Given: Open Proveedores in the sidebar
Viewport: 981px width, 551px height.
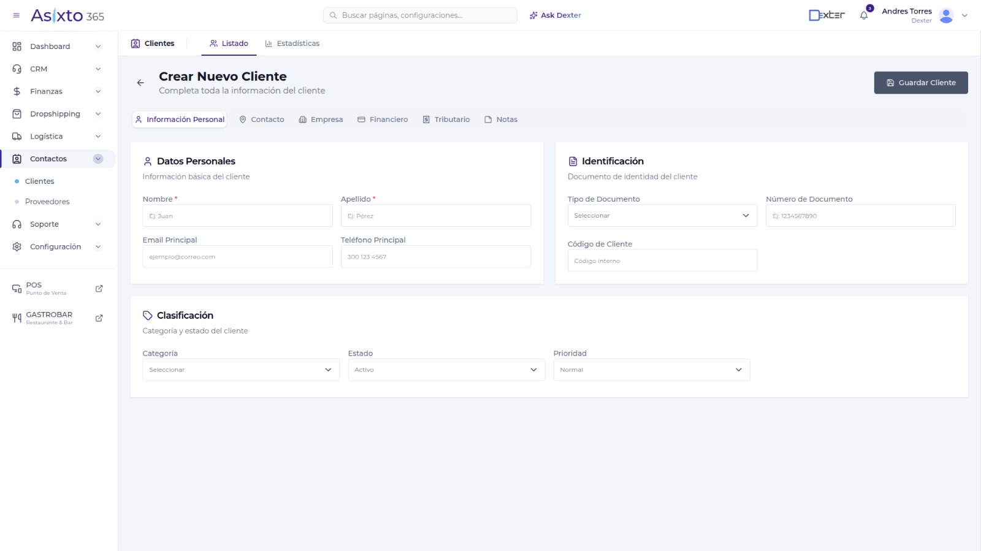Looking at the screenshot, I should pos(47,202).
